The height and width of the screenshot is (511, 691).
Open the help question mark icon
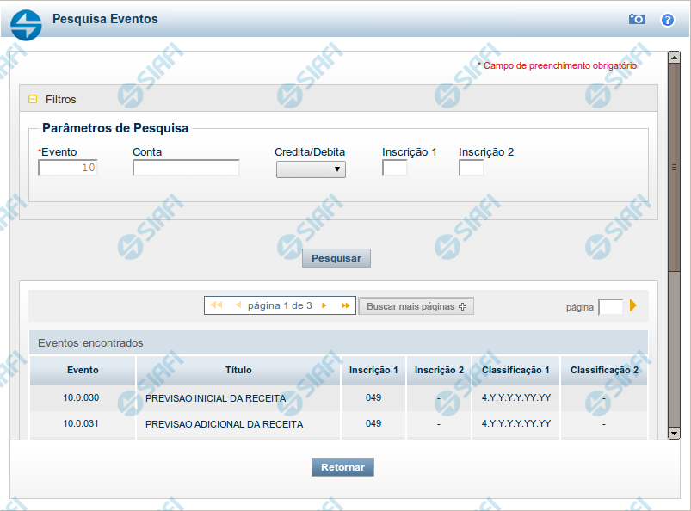[667, 19]
